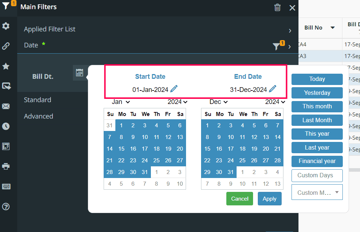Switch to the Advanced filter tab
This screenshot has height=232, width=360.
[x=38, y=116]
